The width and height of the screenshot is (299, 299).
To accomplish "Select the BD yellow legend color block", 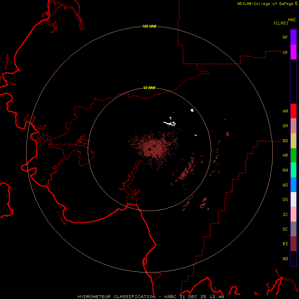I will [x=293, y=141].
